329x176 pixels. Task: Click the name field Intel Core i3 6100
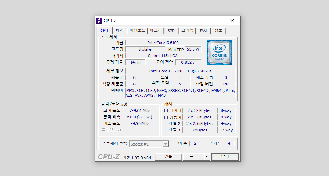[163, 43]
